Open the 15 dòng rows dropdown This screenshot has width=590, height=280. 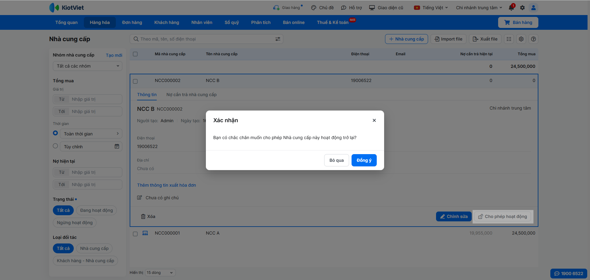click(x=160, y=273)
